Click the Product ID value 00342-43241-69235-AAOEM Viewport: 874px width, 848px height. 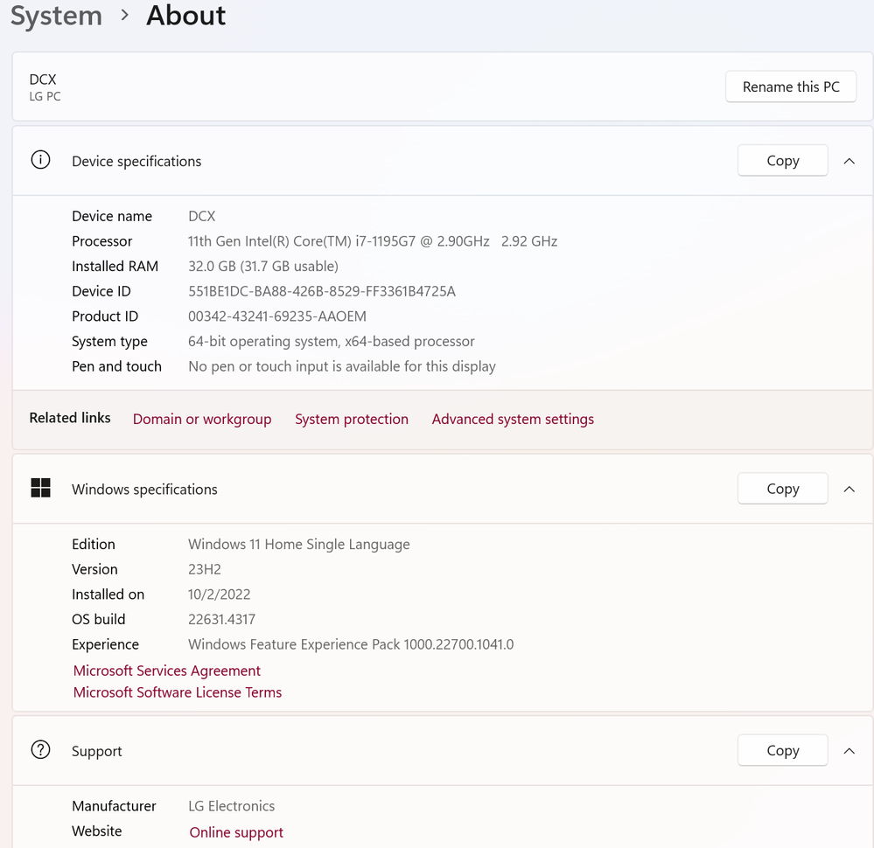(277, 316)
